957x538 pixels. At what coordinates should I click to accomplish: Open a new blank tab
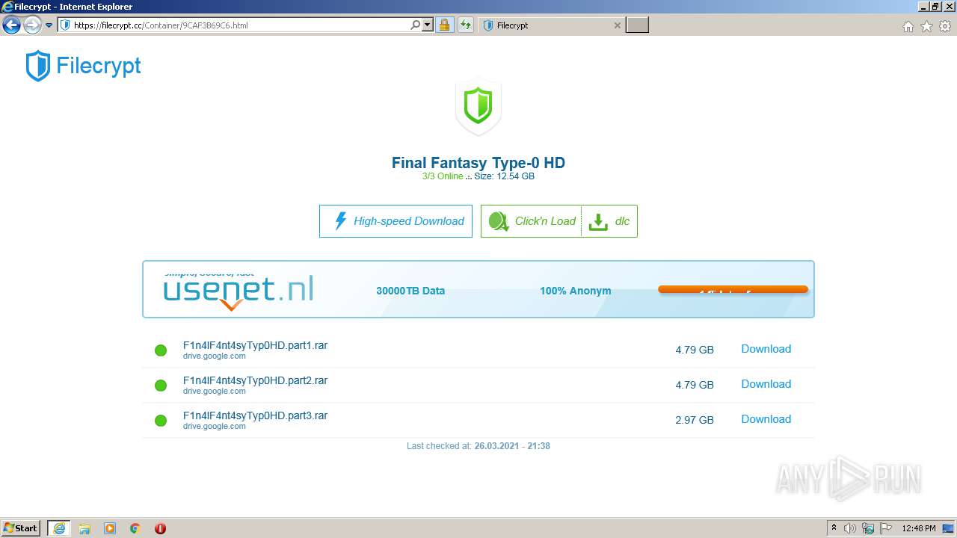pos(637,25)
